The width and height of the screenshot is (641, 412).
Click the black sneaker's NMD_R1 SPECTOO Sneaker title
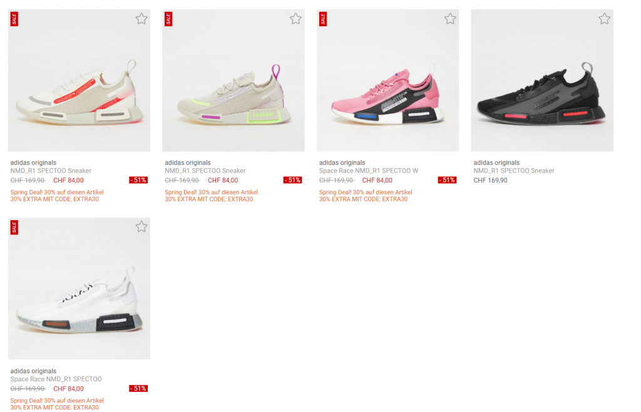point(514,171)
